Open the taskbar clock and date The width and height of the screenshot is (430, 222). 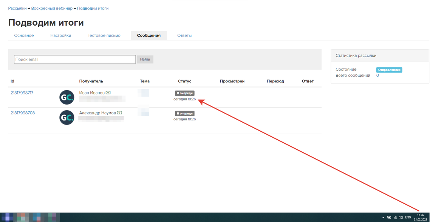point(420,217)
